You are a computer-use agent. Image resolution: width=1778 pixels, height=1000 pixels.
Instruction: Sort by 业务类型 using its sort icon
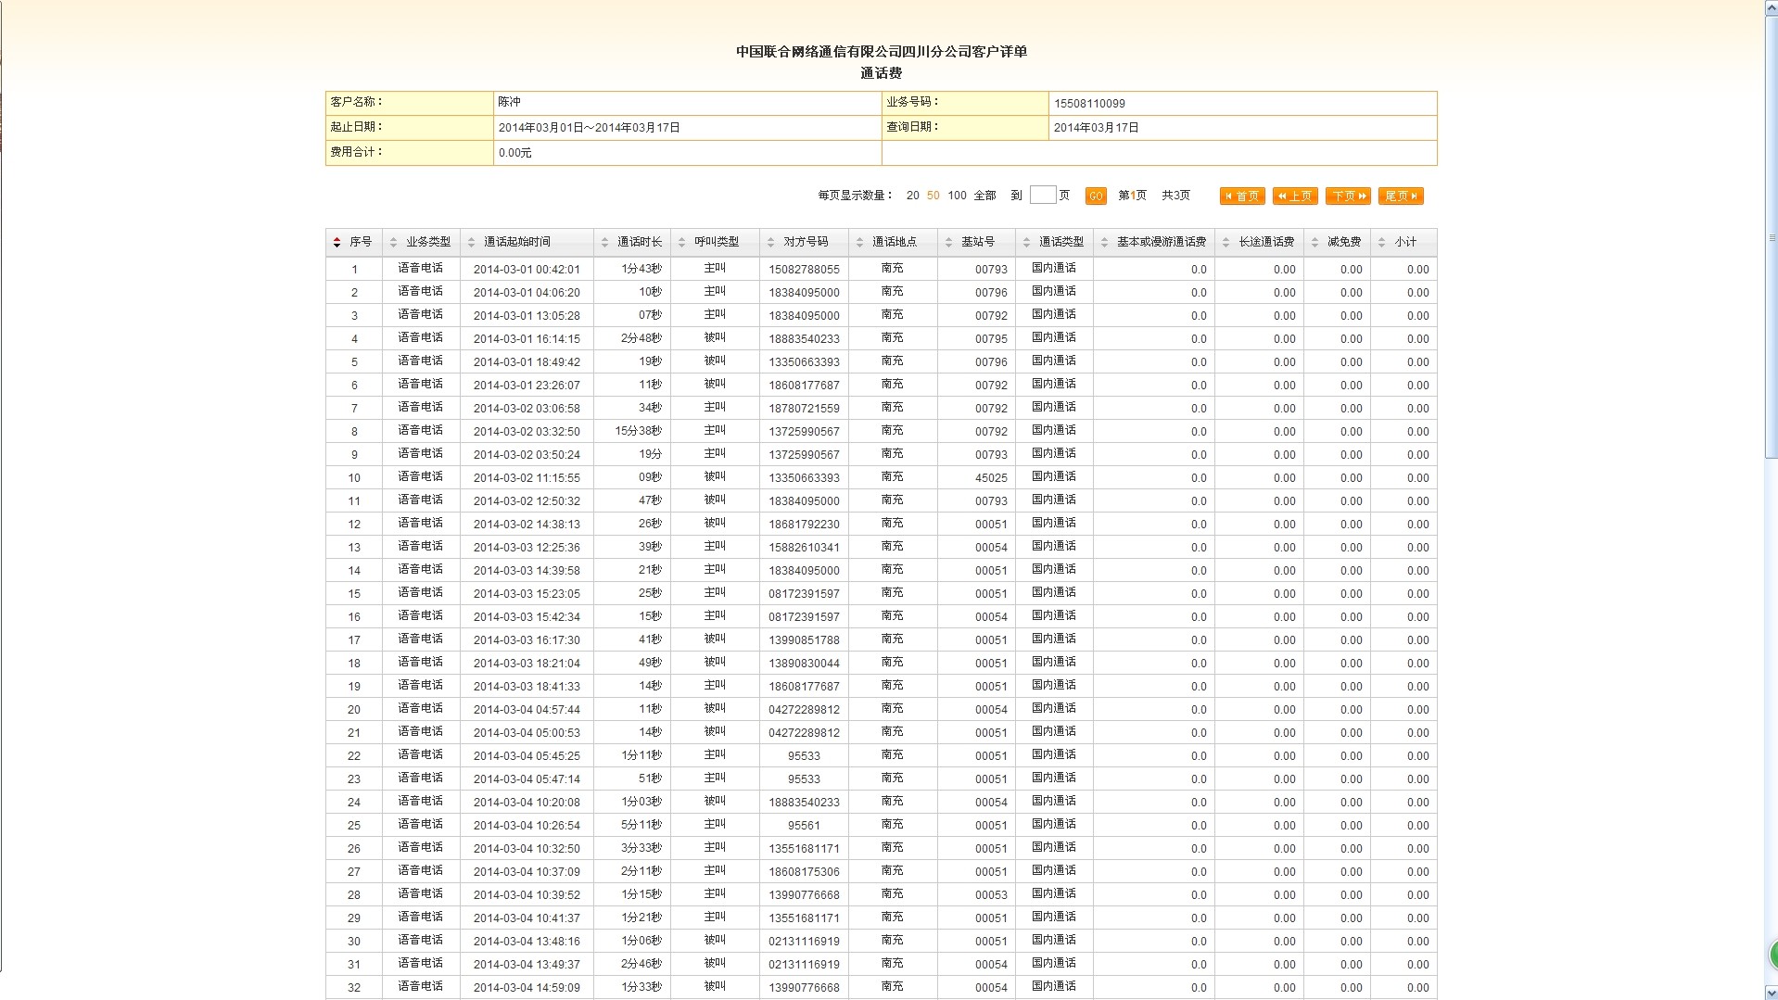pos(393,243)
